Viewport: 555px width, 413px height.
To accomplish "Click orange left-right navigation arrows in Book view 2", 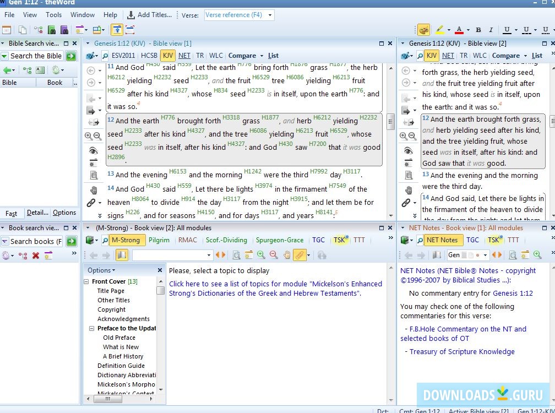I will tap(220, 255).
